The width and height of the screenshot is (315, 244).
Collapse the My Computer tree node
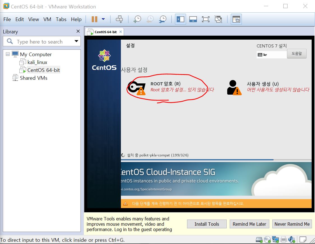(8, 54)
